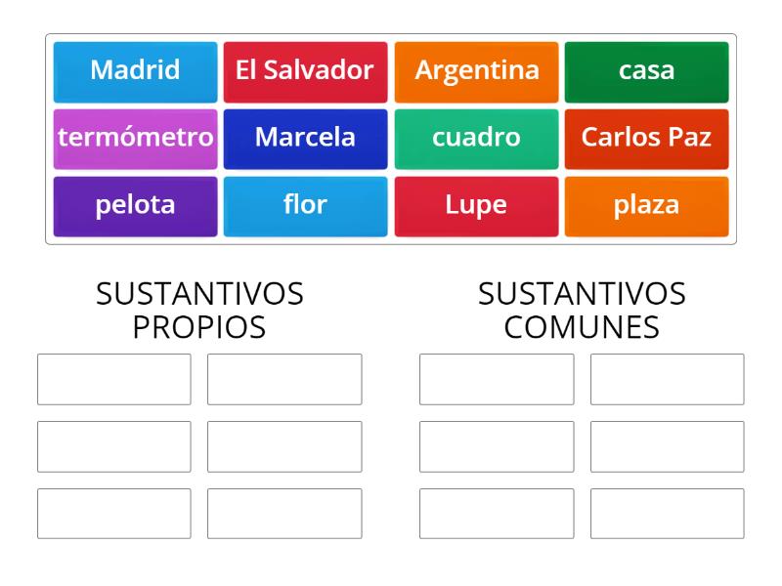Click the pelota word tile
782x586 pixels.
tap(134, 205)
